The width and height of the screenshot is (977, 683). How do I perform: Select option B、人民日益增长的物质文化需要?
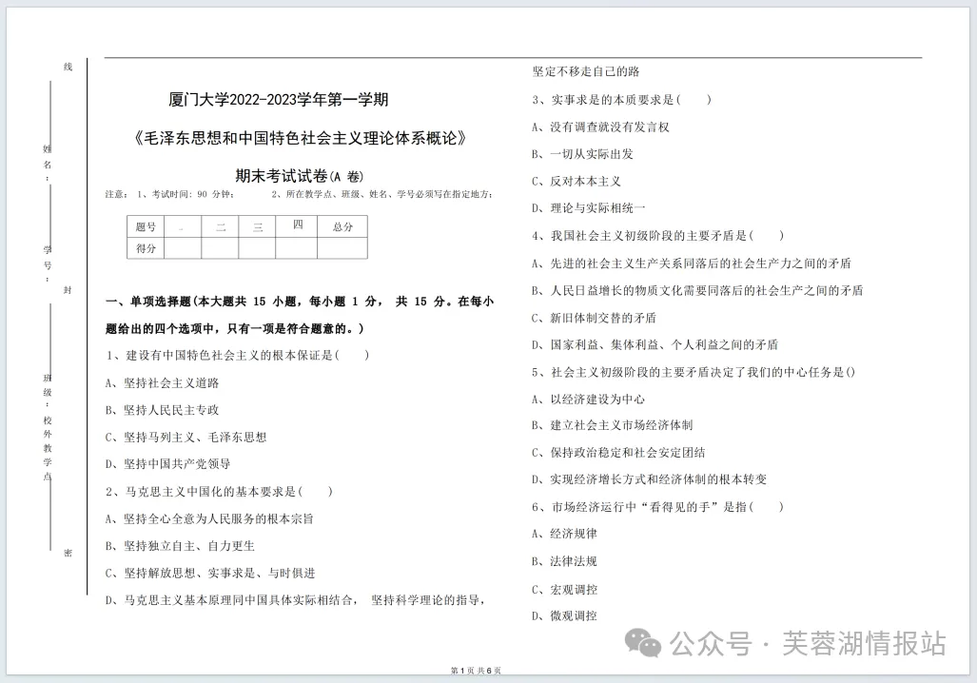697,290
